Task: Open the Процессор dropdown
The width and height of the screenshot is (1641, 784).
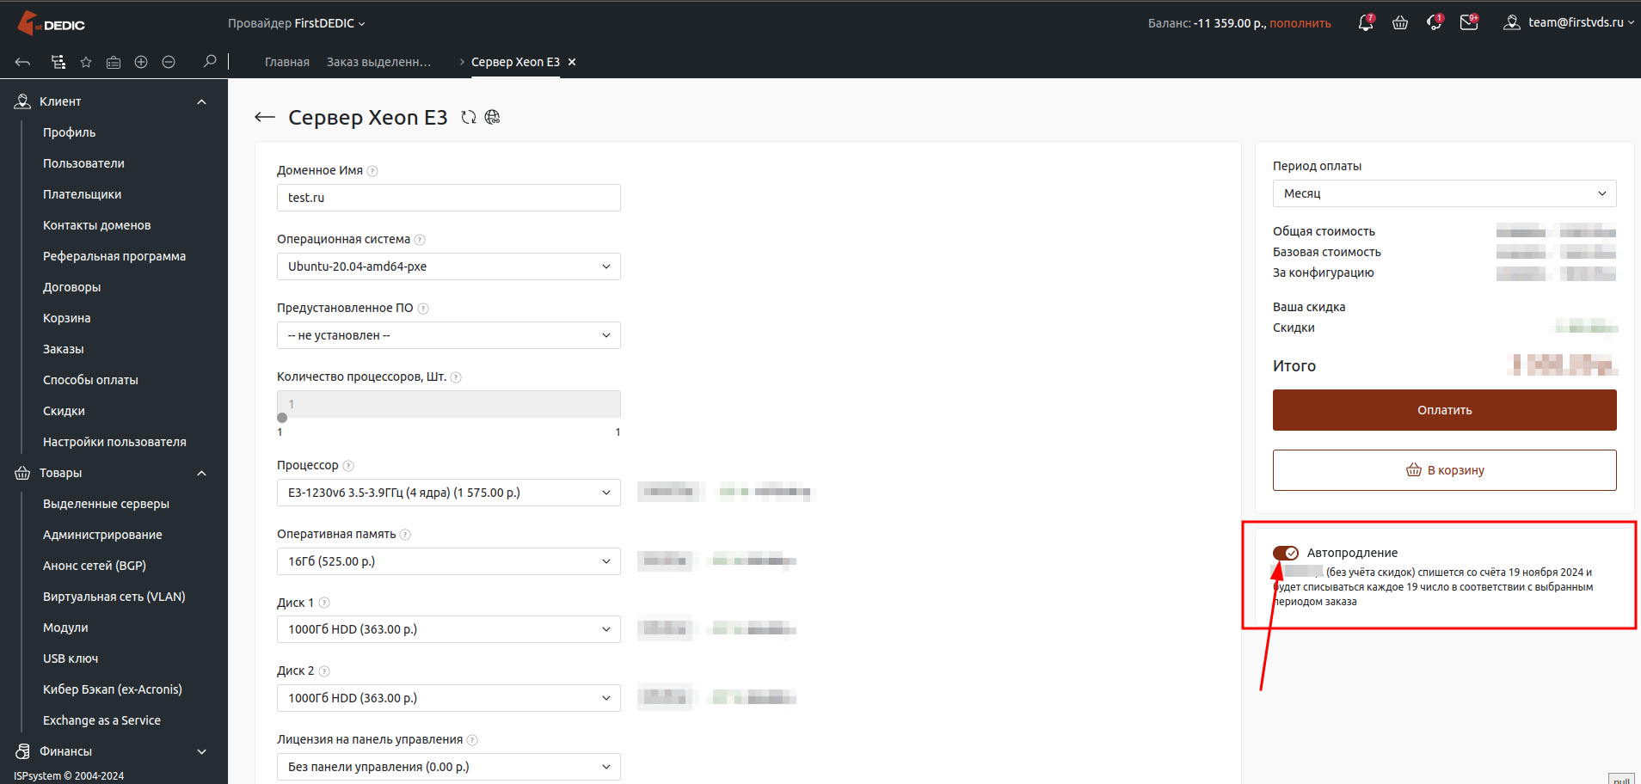Action: coord(449,493)
